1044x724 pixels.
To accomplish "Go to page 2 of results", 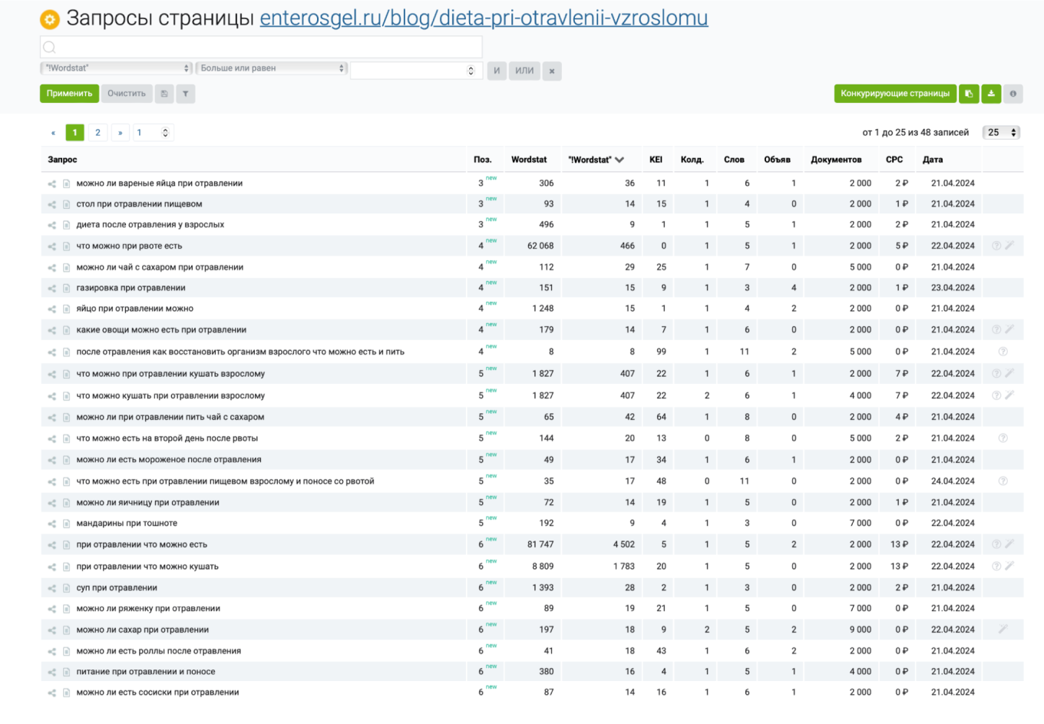I will click(97, 133).
